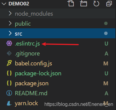Screen dimensions: 116x110
Task: Select the public folder name
Action: [23, 24]
